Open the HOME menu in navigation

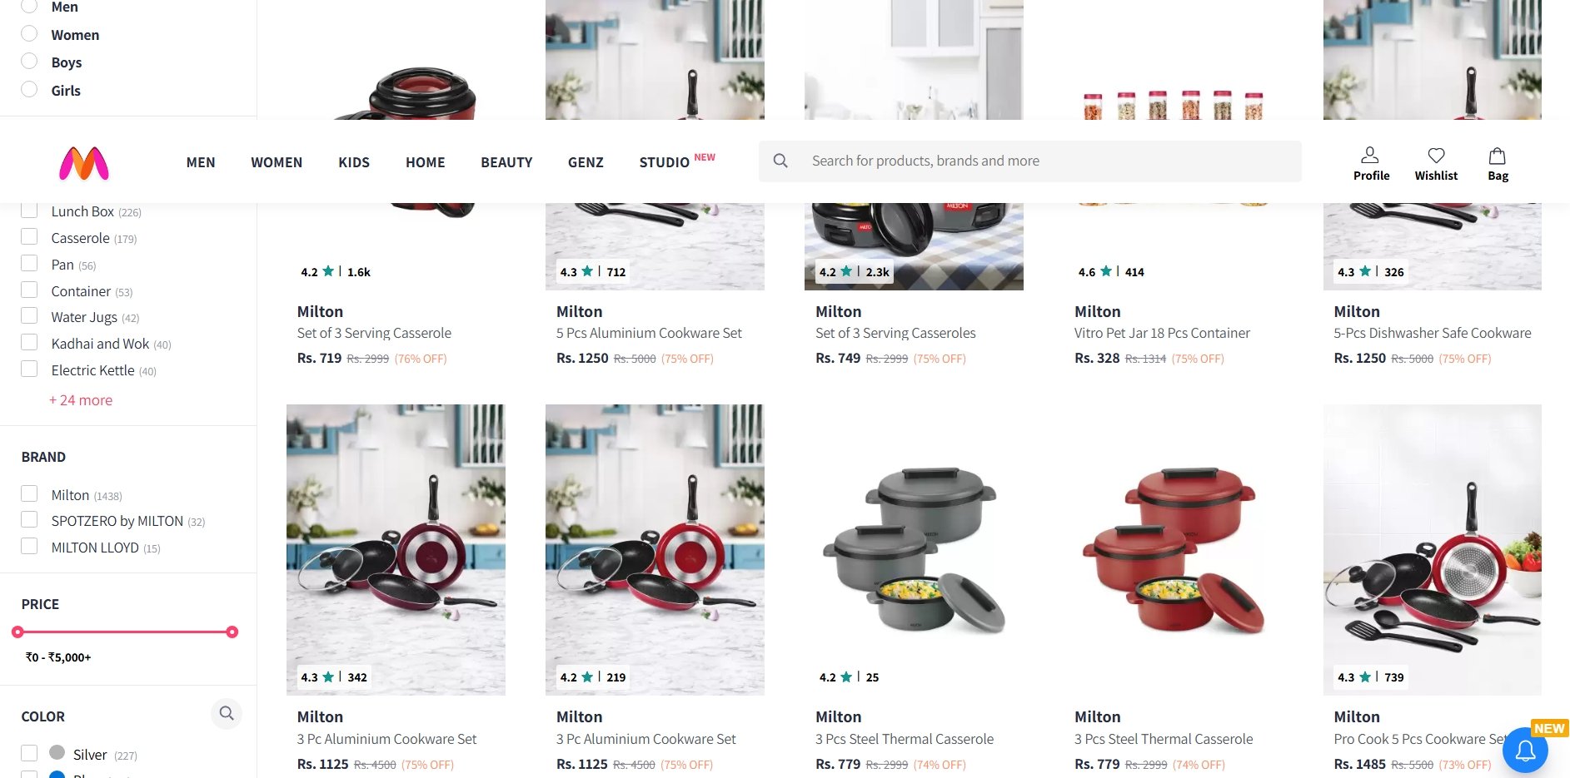pyautogui.click(x=425, y=162)
